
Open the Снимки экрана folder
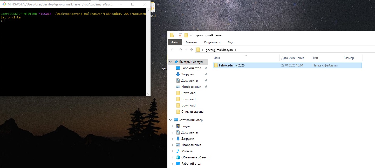[x=192, y=112]
